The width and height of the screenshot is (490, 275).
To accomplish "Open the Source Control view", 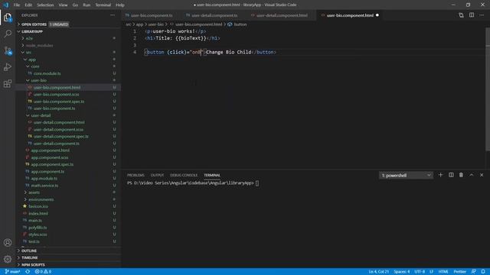I will (8, 50).
